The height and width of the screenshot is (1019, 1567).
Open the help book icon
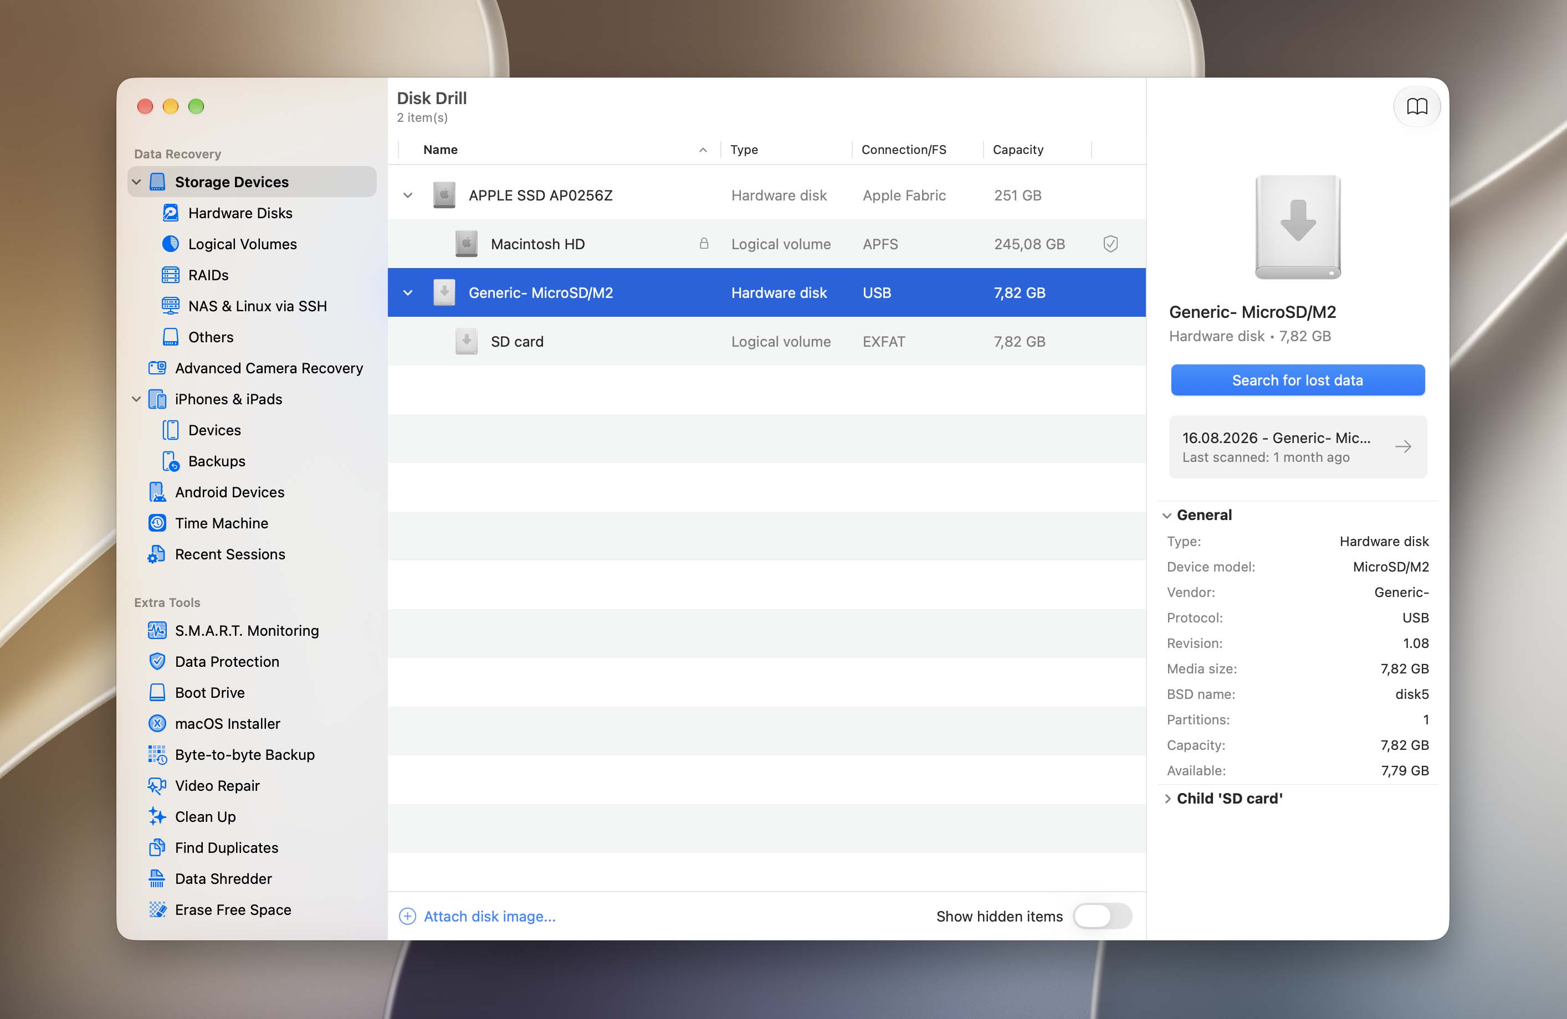pyautogui.click(x=1416, y=106)
